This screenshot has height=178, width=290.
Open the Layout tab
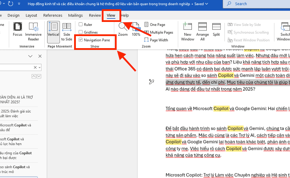pyautogui.click(x=31, y=15)
